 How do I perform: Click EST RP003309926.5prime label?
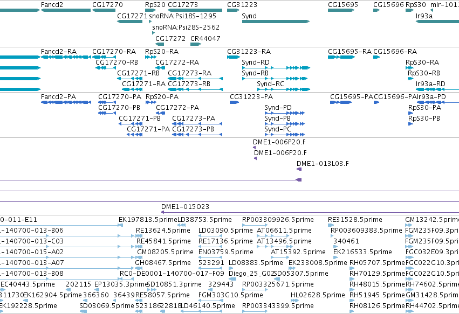click(278, 220)
